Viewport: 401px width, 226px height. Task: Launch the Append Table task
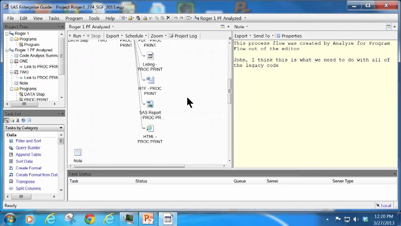pos(28,154)
